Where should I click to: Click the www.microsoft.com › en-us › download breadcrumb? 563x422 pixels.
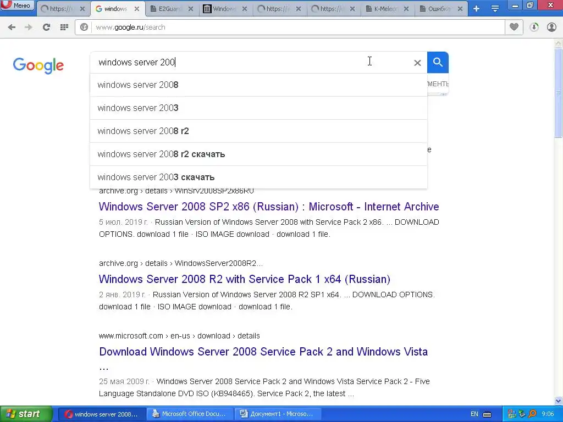coord(179,336)
